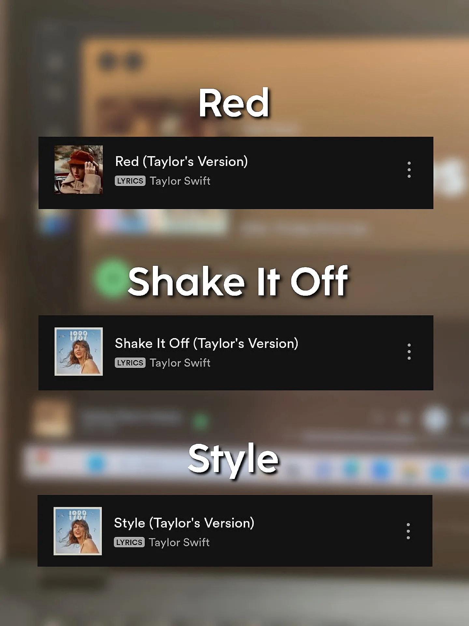Click the large Shake It Off heading
The image size is (469, 626).
pos(238,281)
